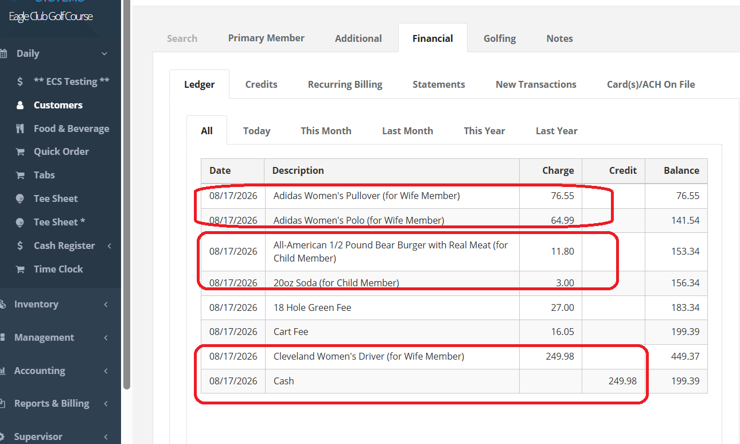Open Quick Order page

(61, 151)
